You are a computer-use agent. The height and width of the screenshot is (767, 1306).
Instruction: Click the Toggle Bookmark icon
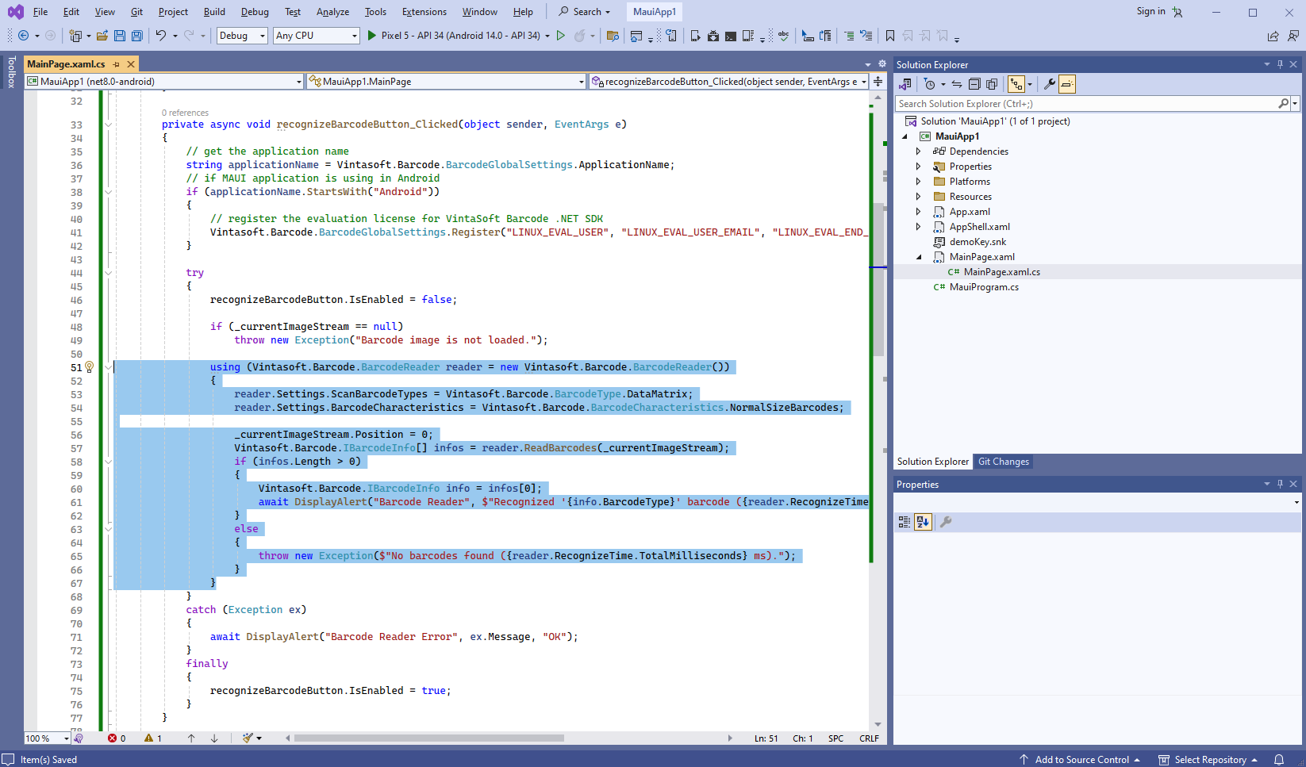(890, 36)
